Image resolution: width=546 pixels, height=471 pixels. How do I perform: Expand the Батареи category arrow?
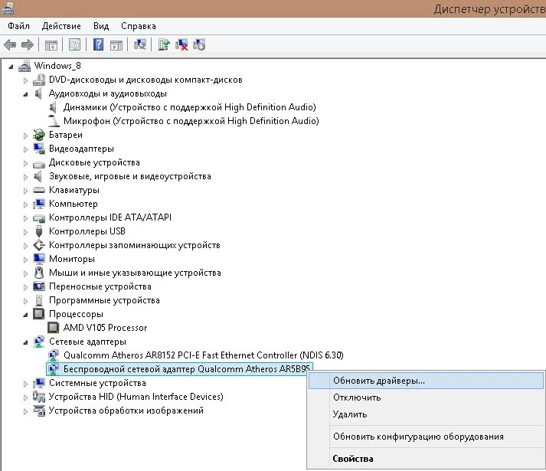(25, 136)
